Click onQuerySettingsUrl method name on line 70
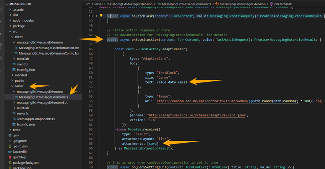The height and width of the screenshot is (169, 325). coord(149,167)
